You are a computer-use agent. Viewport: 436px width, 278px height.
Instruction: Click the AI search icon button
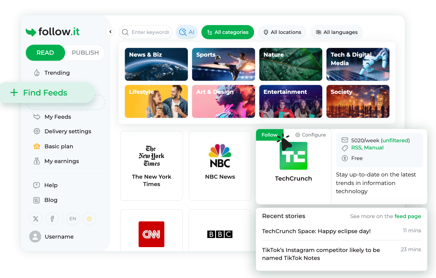(187, 32)
